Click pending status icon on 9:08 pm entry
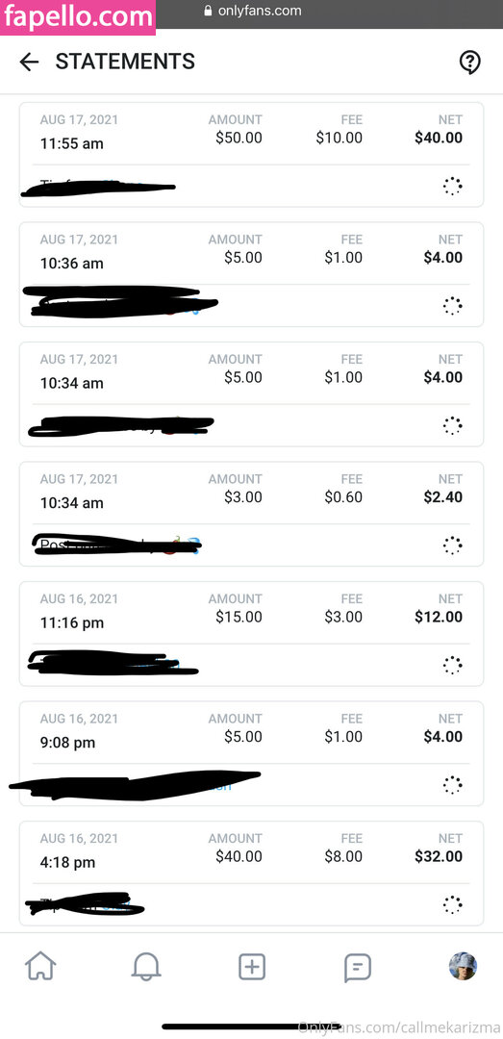The image size is (503, 1039). tap(453, 785)
